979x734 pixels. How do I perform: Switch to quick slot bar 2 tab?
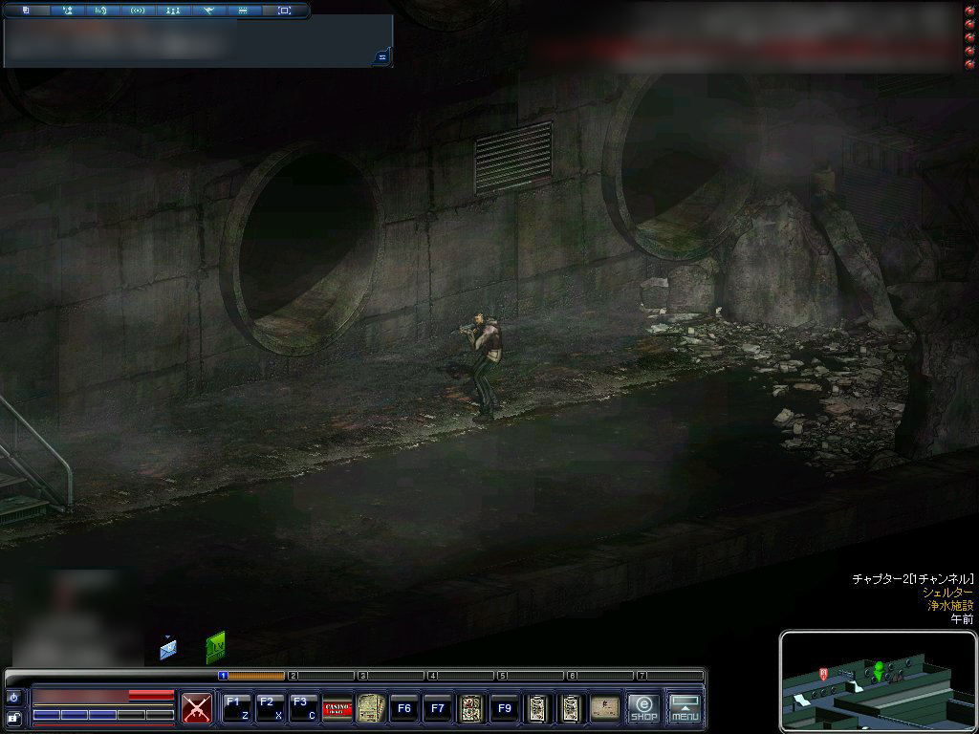(x=321, y=676)
